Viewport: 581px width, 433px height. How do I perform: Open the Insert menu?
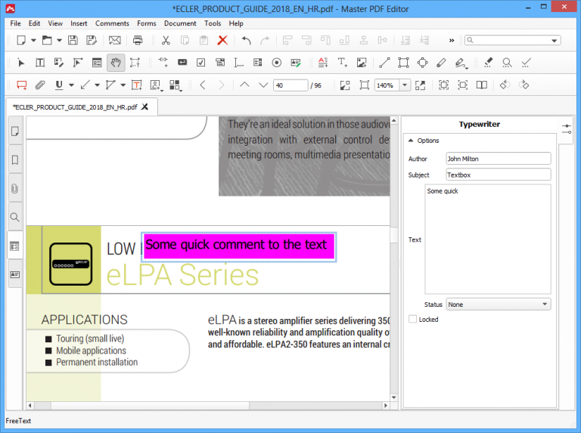79,23
